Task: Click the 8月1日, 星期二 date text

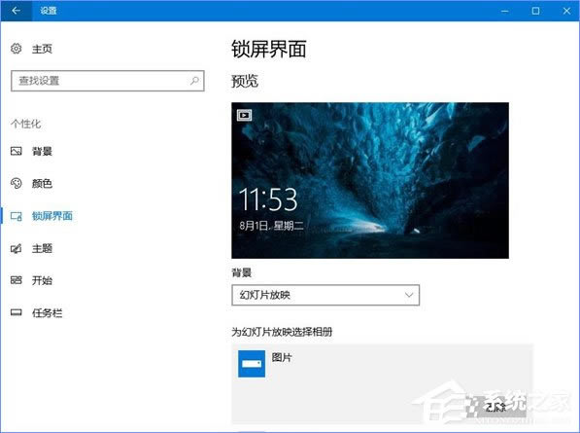Action: [x=271, y=225]
